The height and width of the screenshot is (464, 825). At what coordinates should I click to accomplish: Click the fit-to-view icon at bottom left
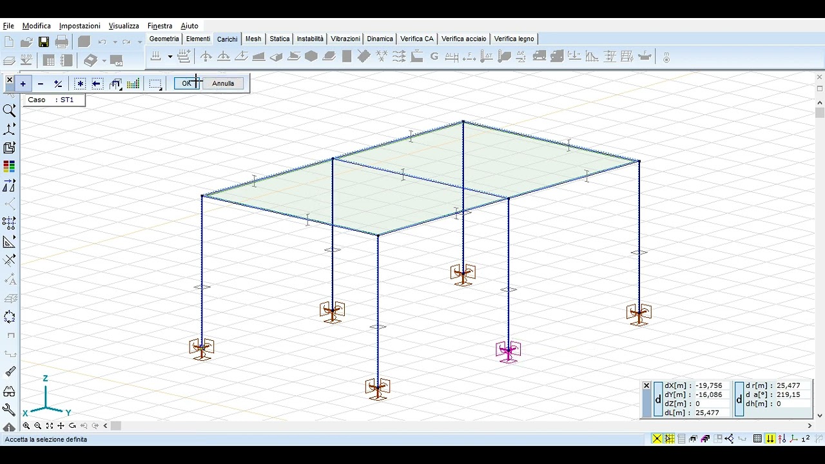(49, 426)
